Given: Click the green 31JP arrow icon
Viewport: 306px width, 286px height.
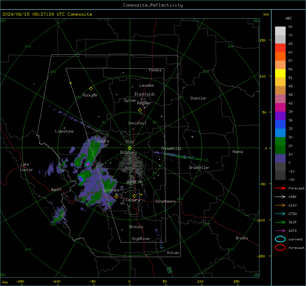Looking at the screenshot, I should pyautogui.click(x=280, y=222).
